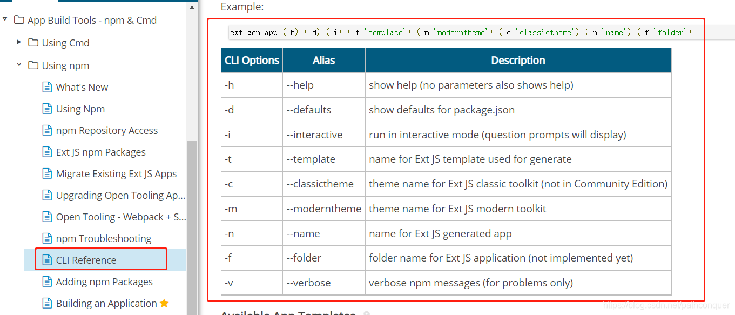The width and height of the screenshot is (735, 315).
Task: Click 'show defaults for package.json' description
Action: click(518, 110)
